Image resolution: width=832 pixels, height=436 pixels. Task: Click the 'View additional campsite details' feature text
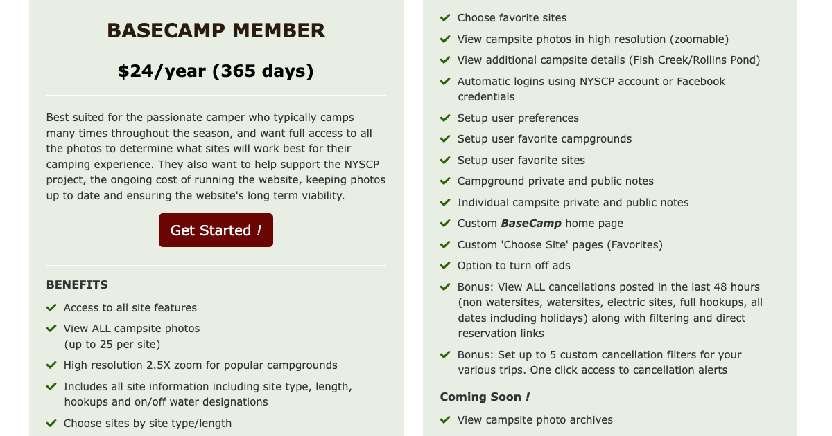(x=609, y=60)
